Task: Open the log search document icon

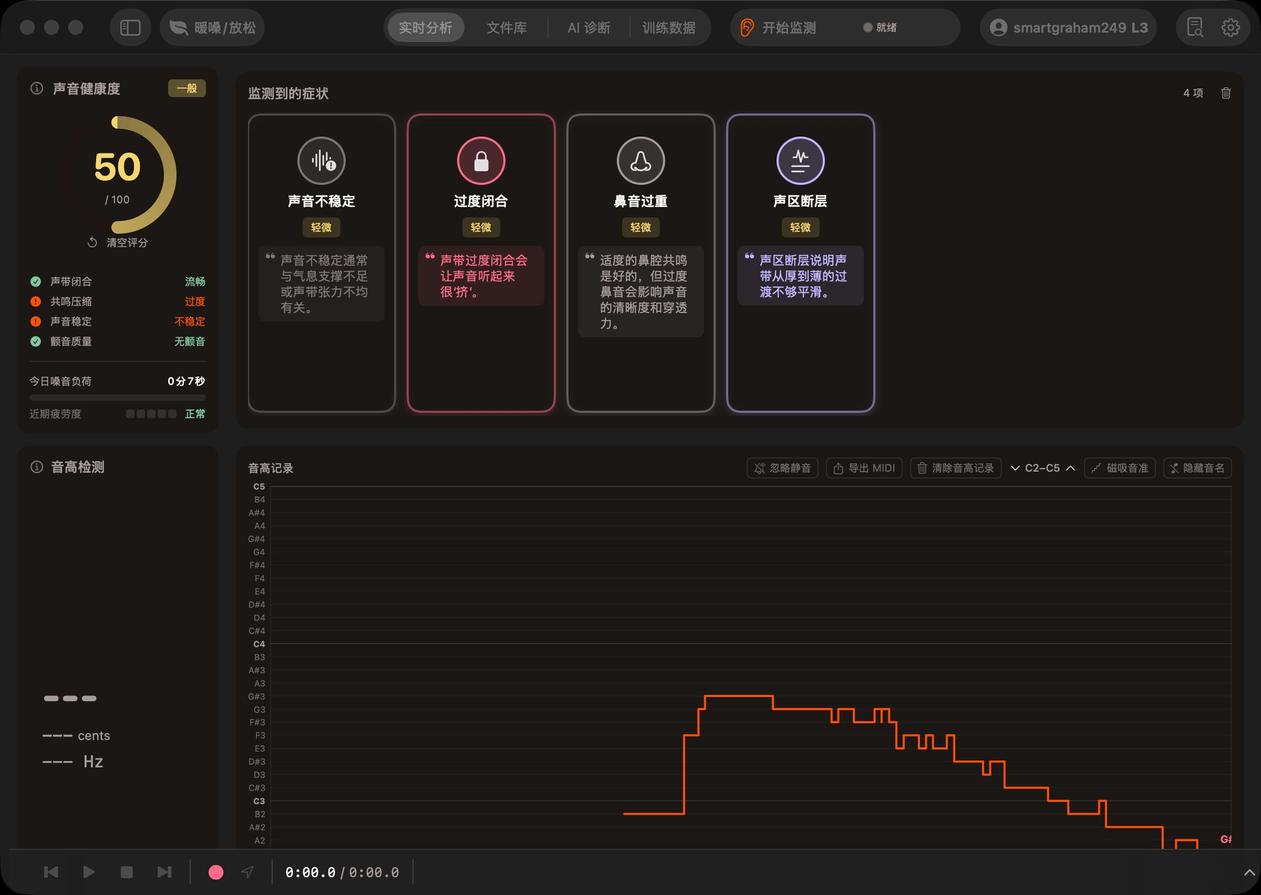Action: [1194, 27]
